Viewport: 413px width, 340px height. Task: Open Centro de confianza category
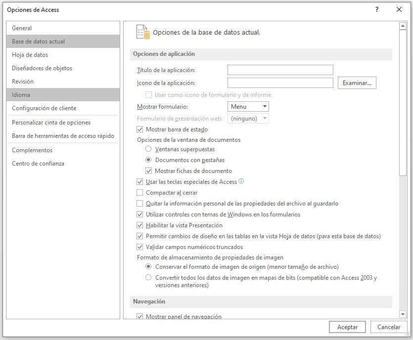(63, 164)
